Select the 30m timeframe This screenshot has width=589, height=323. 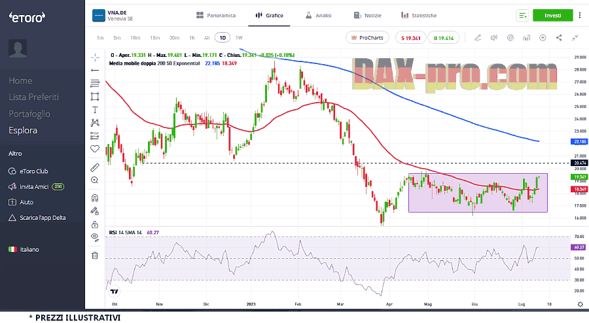[174, 37]
